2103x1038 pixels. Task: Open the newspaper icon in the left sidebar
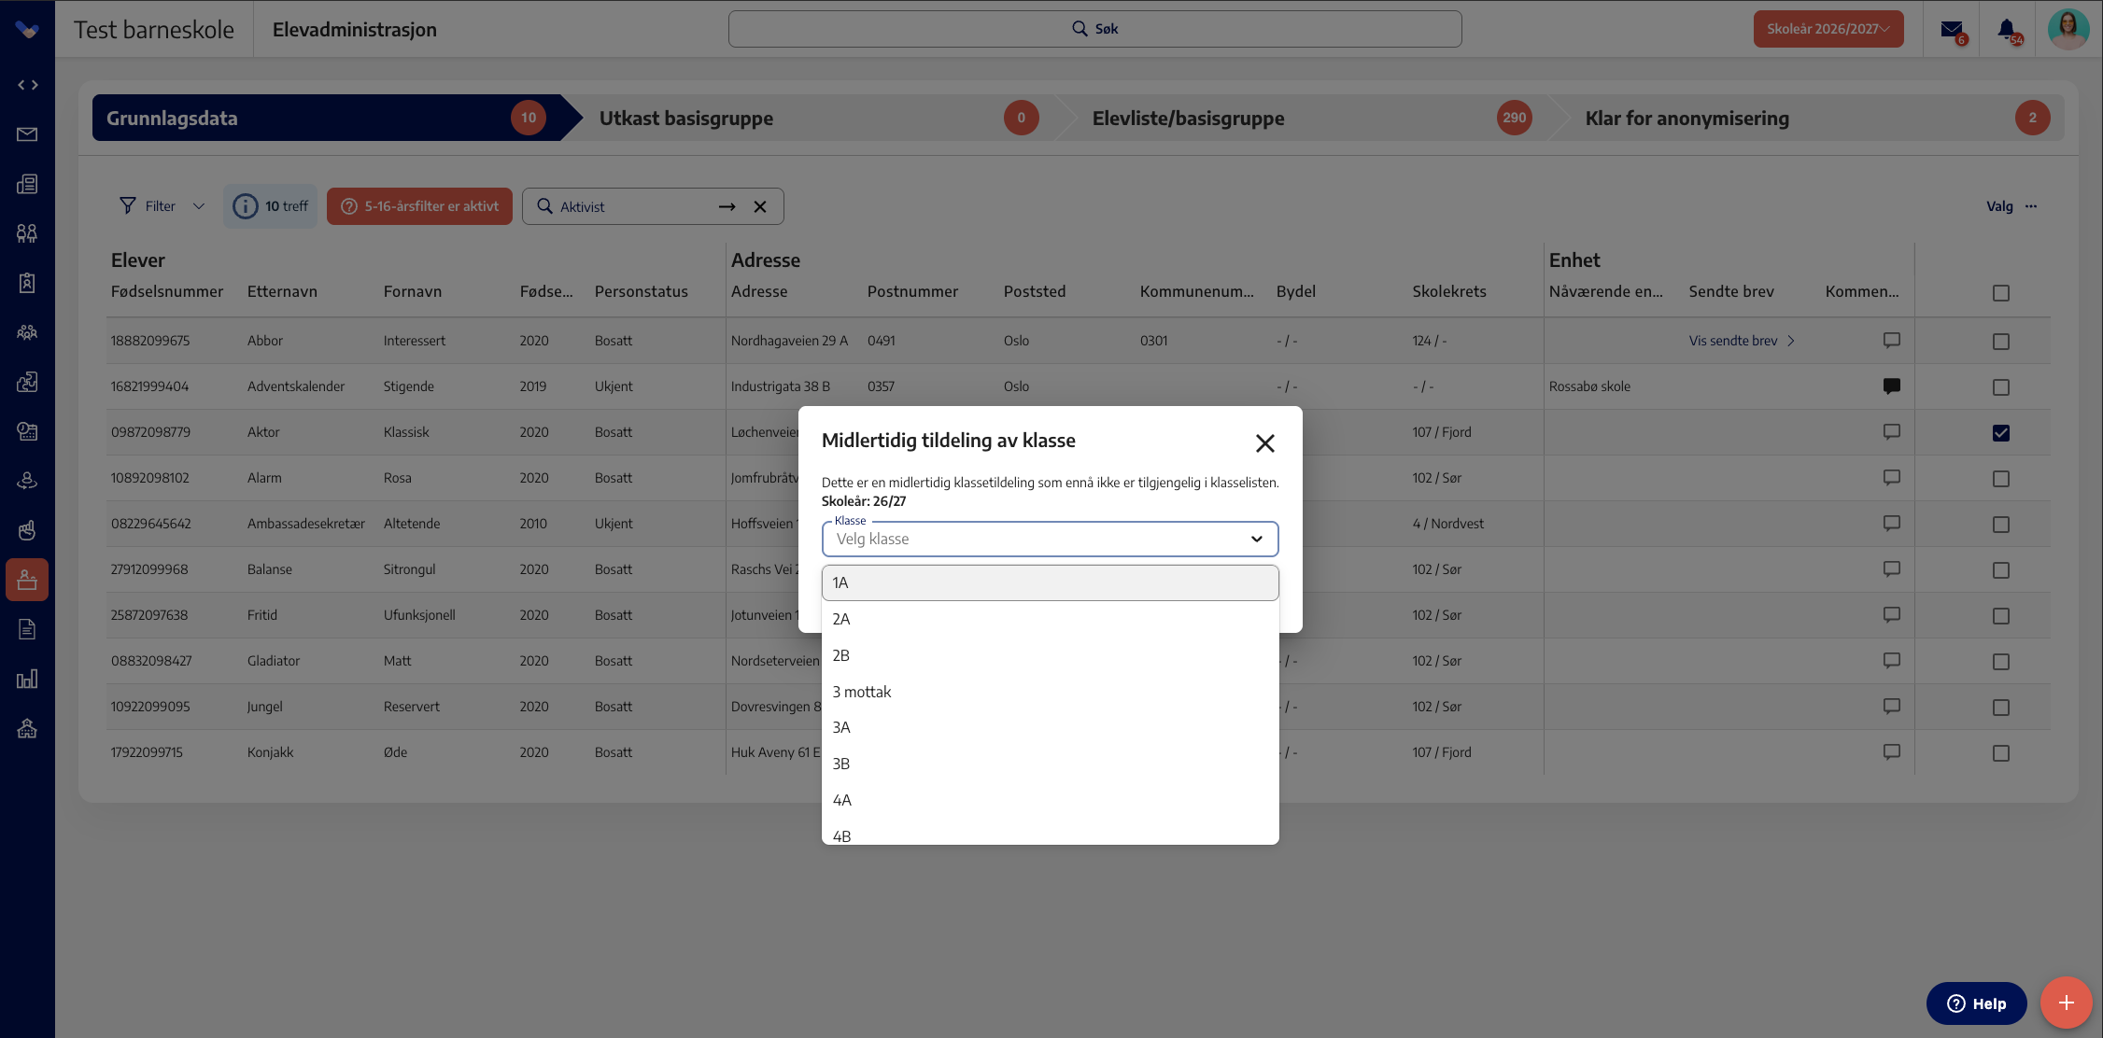point(27,184)
